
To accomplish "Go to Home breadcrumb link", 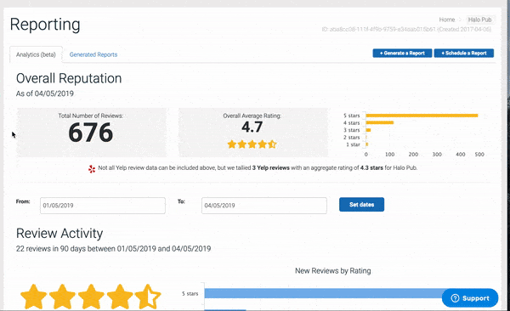I will 447,20.
